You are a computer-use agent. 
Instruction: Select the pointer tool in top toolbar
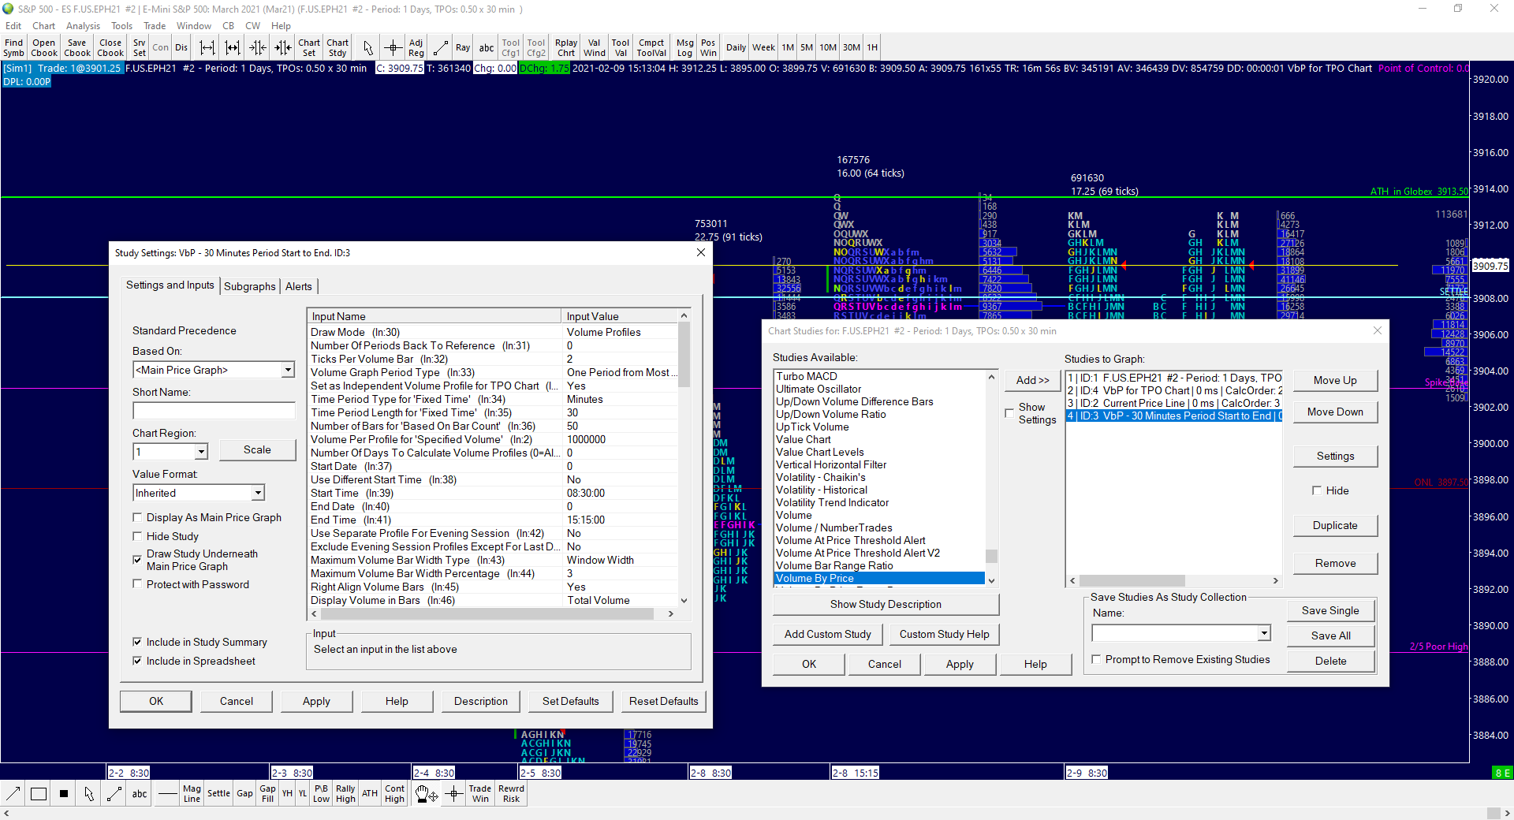[367, 48]
